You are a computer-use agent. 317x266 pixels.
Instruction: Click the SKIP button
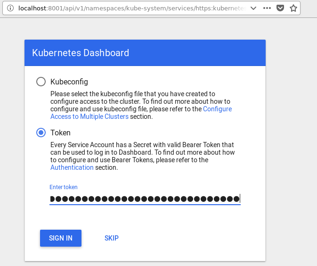[x=112, y=238]
